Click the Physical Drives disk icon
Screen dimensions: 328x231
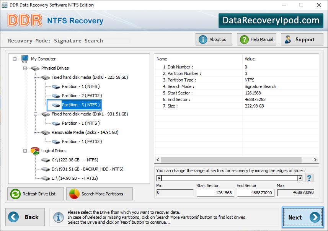coord(35,68)
